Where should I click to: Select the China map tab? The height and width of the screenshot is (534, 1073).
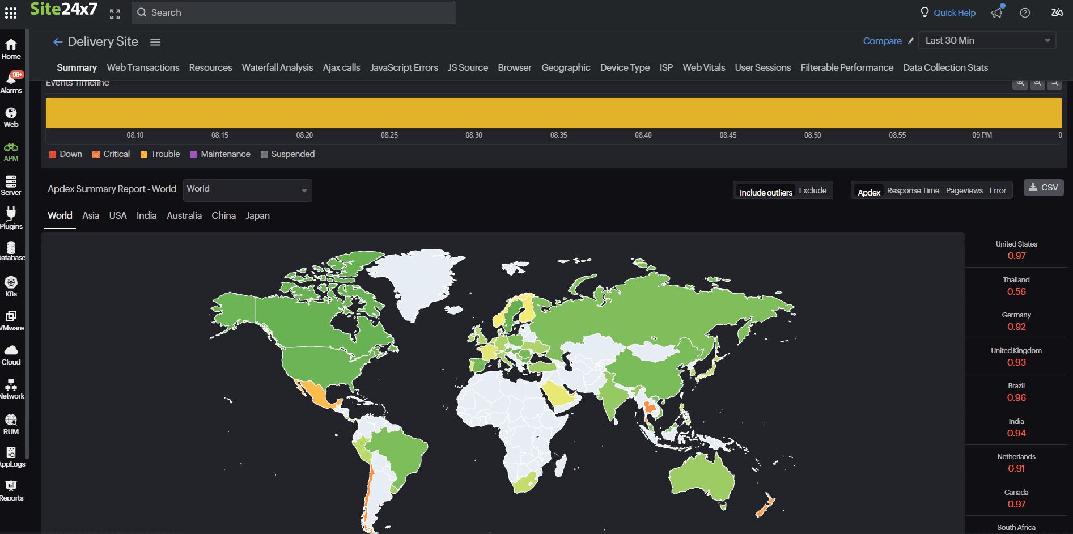(x=223, y=215)
